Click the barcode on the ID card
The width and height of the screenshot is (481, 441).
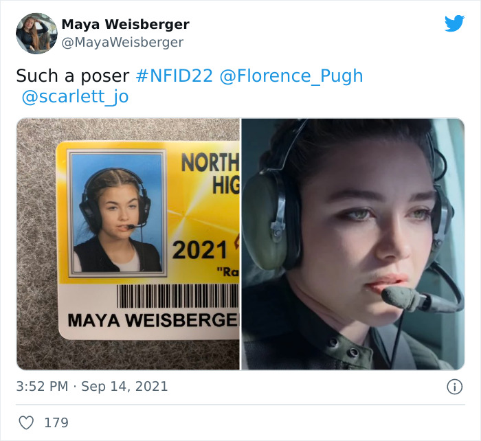click(178, 296)
